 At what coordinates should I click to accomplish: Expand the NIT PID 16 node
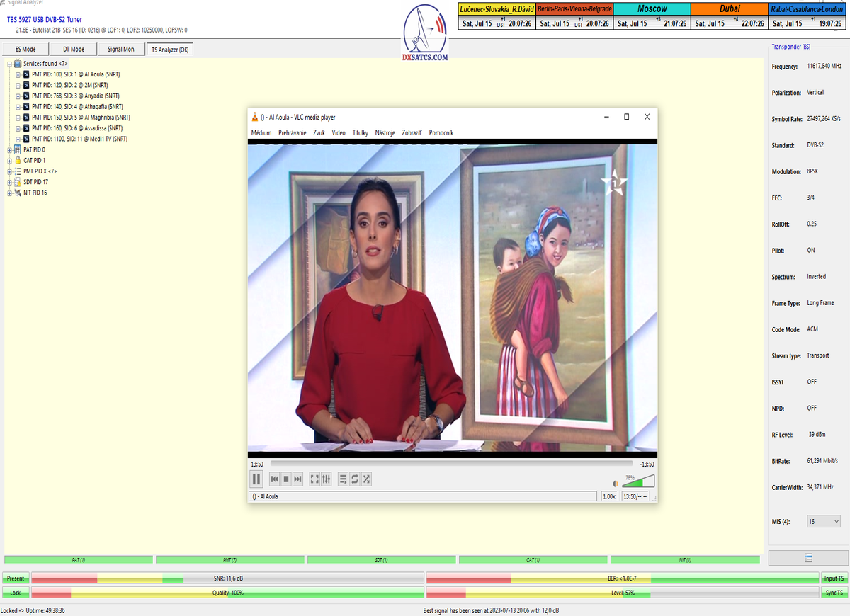pyautogui.click(x=9, y=193)
